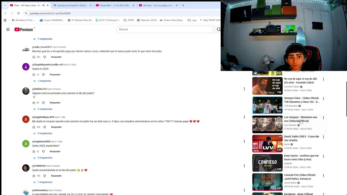This screenshot has height=195, width=347.
Task: Add Los Vasquez video to Watch Later
Action: [279, 119]
